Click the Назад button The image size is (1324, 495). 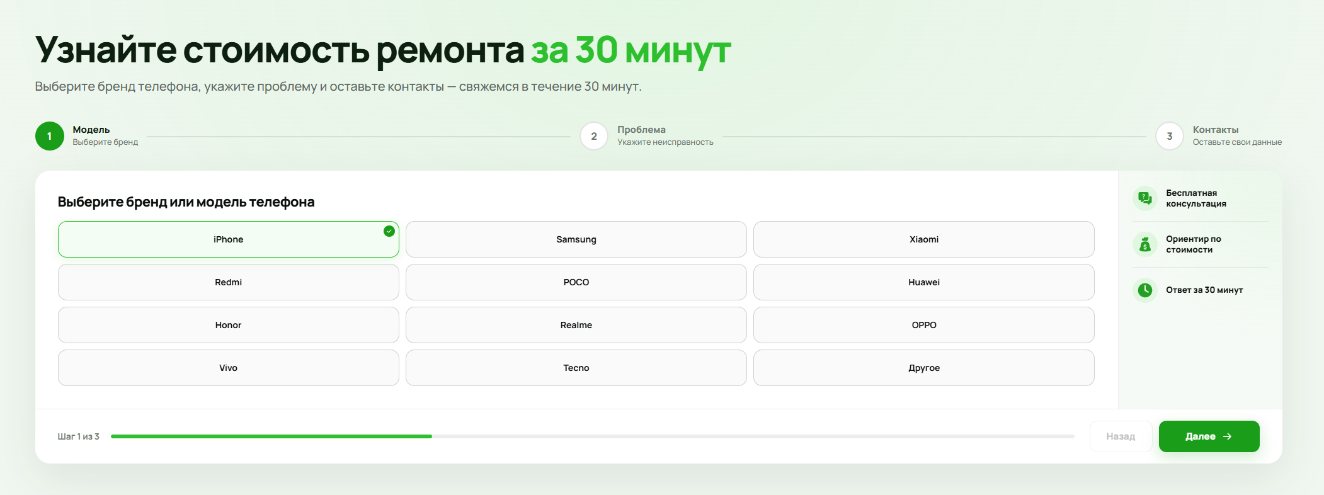click(1121, 436)
